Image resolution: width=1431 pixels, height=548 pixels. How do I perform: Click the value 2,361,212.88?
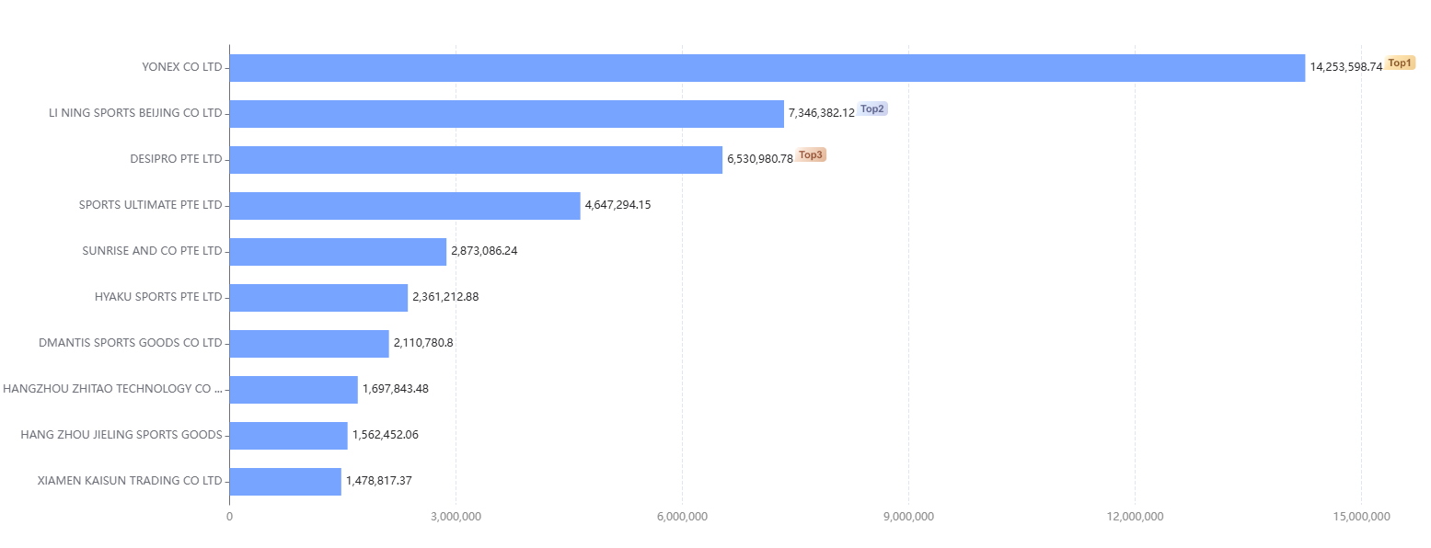pos(445,297)
